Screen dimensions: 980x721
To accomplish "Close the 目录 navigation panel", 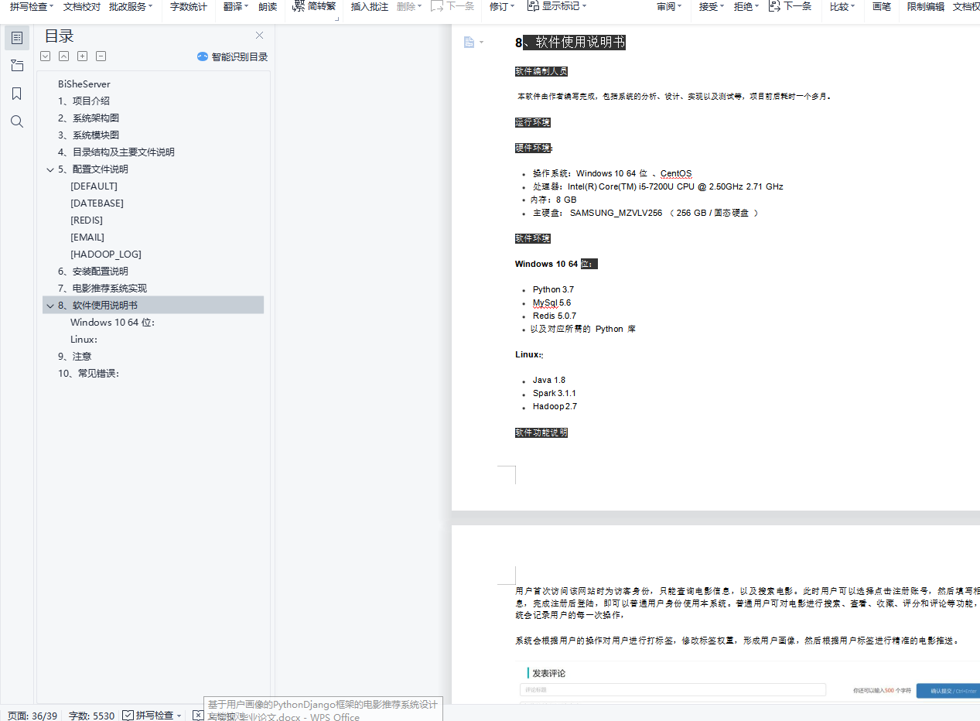I will click(259, 36).
